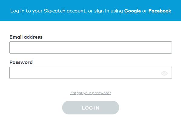Select the blue Skycatch login banner text
Image resolution: width=181 pixels, height=126 pixels.
[x=91, y=11]
